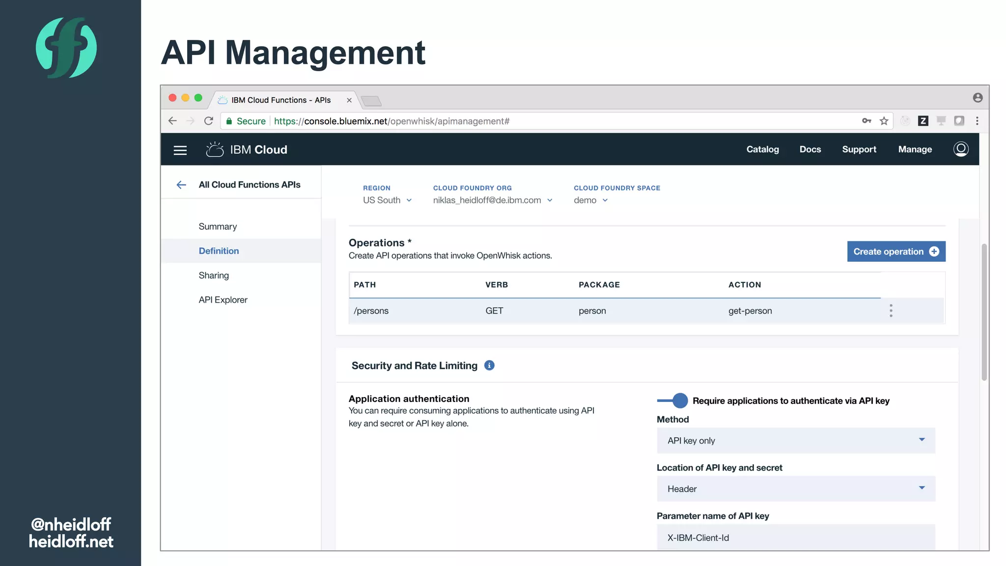This screenshot has height=566, width=1006.
Task: Bookmark page with star icon
Action: tap(884, 121)
